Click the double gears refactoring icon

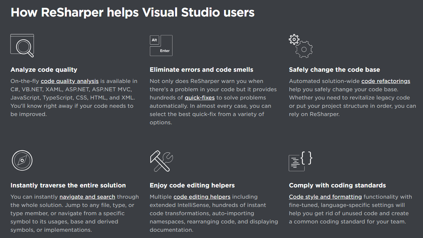300,46
